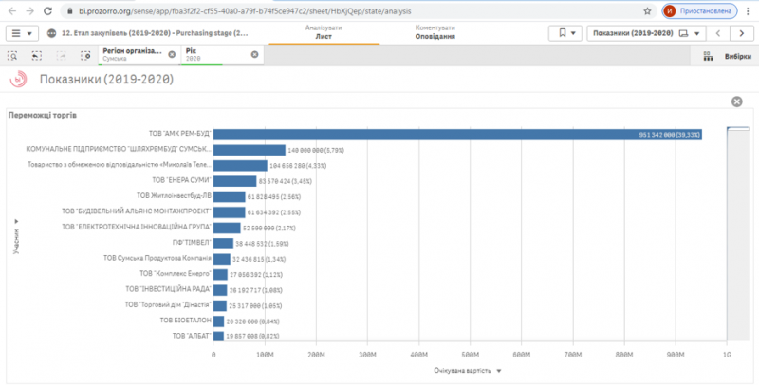Remove the Регіон організатора Сумська filter
The height and width of the screenshot is (385, 759).
coord(172,54)
